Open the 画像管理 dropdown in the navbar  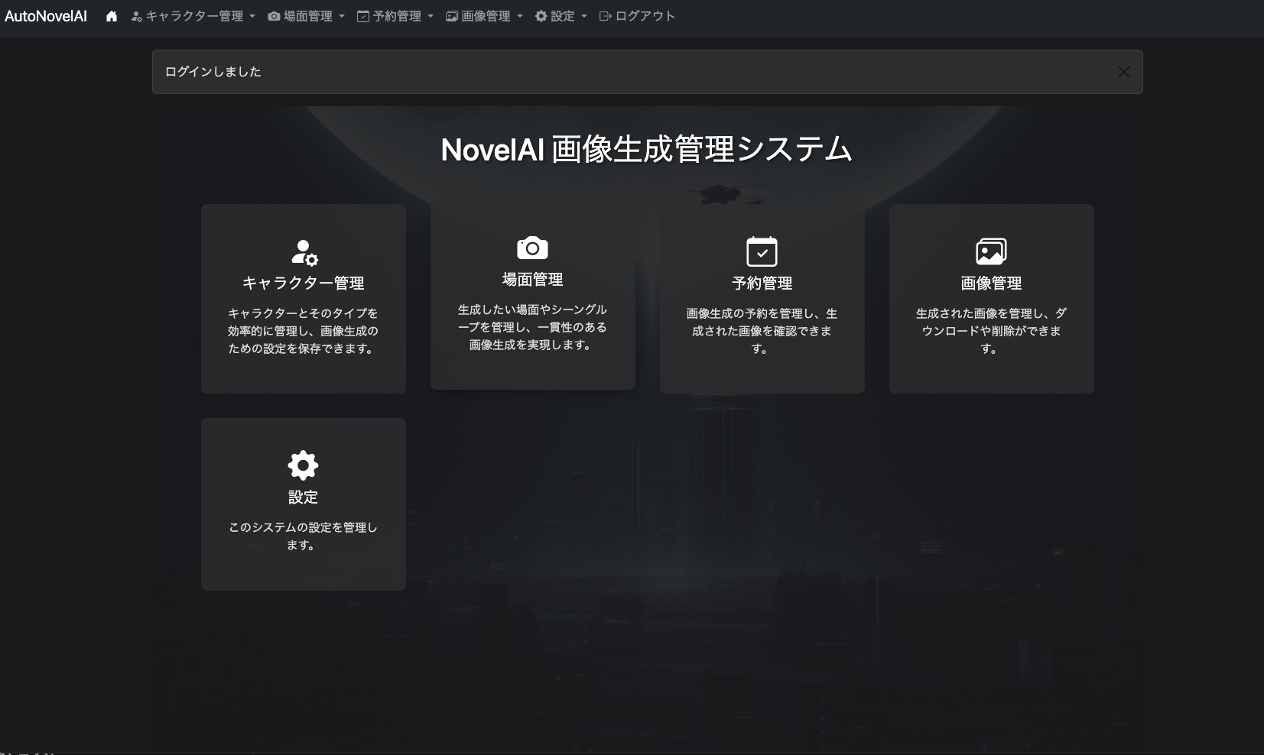coord(483,15)
